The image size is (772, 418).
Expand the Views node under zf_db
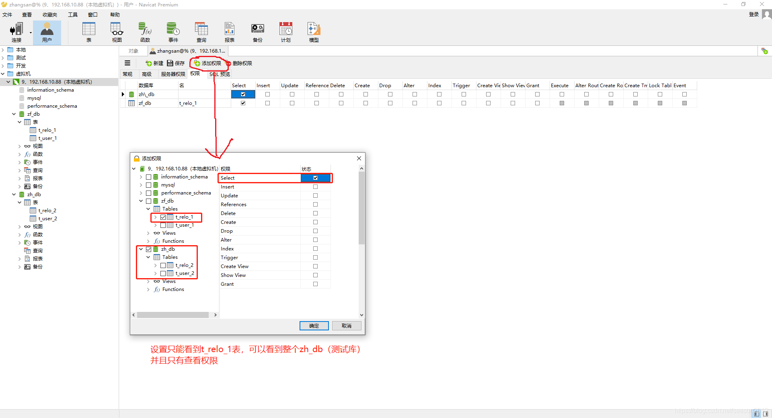pos(148,233)
